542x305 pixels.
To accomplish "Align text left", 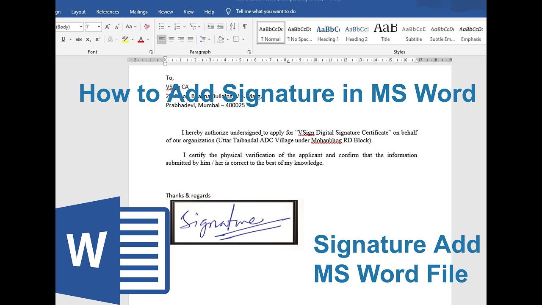I will (162, 39).
